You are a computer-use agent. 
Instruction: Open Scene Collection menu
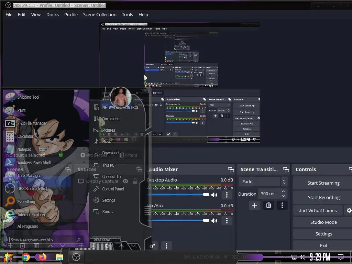pos(100,14)
